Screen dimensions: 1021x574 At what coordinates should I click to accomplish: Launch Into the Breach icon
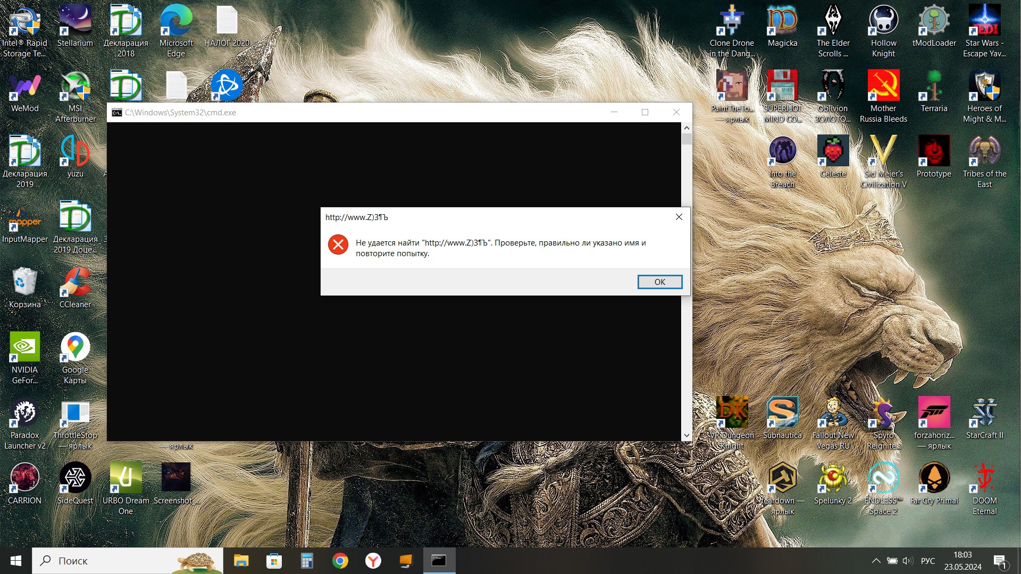click(782, 162)
